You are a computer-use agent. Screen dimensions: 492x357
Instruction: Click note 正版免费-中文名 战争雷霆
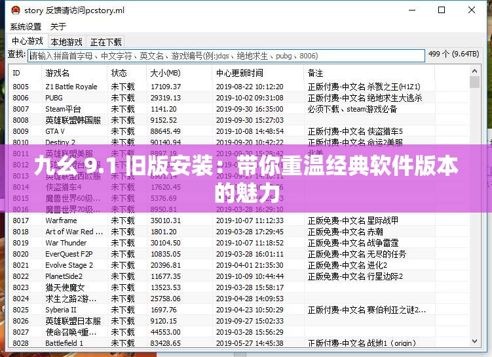[353, 243]
